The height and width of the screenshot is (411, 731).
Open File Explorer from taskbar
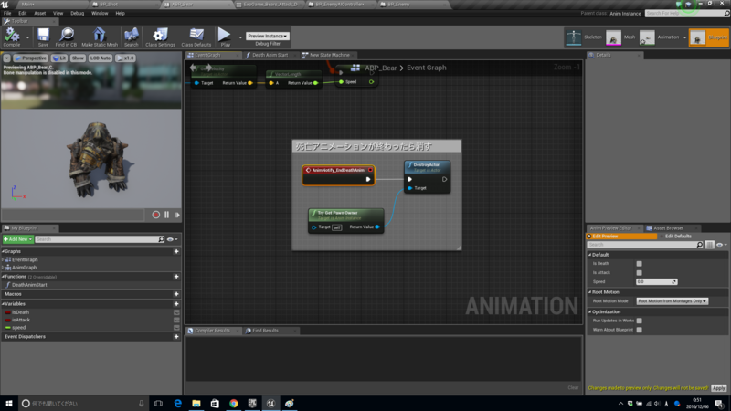tap(196, 404)
